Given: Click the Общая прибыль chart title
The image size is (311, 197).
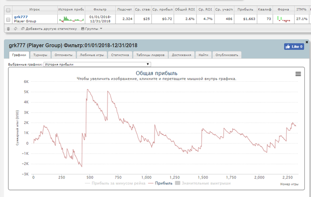Looking at the screenshot, I should pos(156,73).
